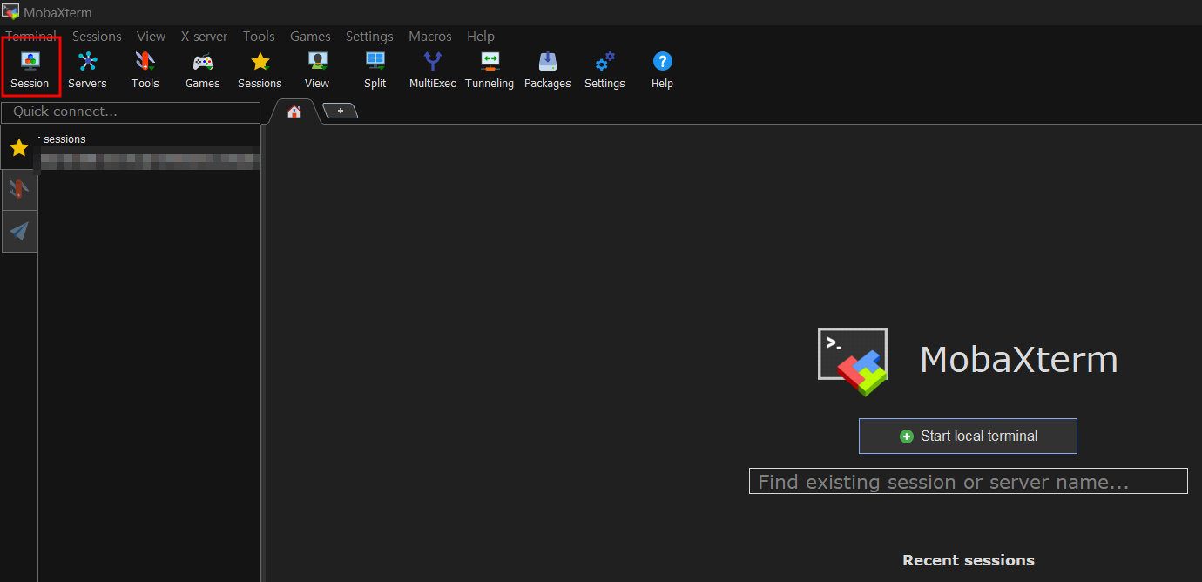Open the Tools menu in menu bar

tap(259, 37)
